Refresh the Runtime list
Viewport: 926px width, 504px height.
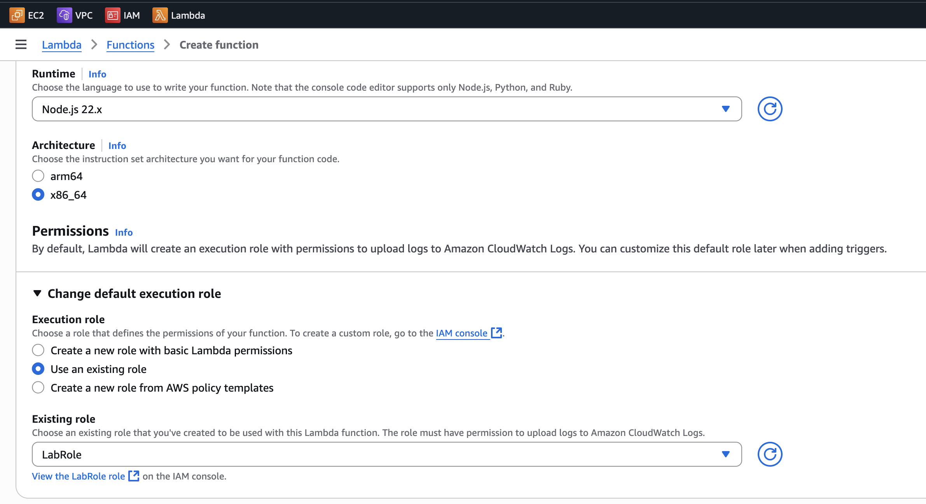tap(769, 109)
